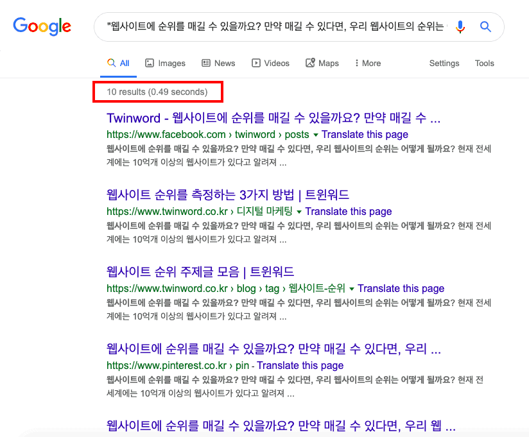Click the blue search magnifier button
The width and height of the screenshot is (529, 437).
coord(485,26)
